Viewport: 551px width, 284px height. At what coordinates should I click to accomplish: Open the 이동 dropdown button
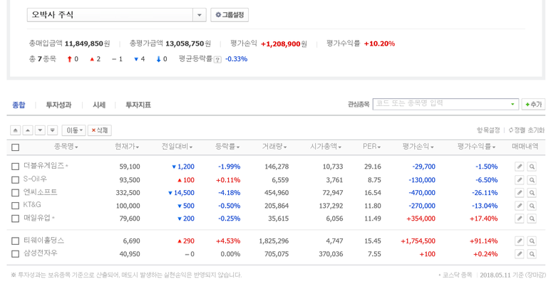[74, 130]
